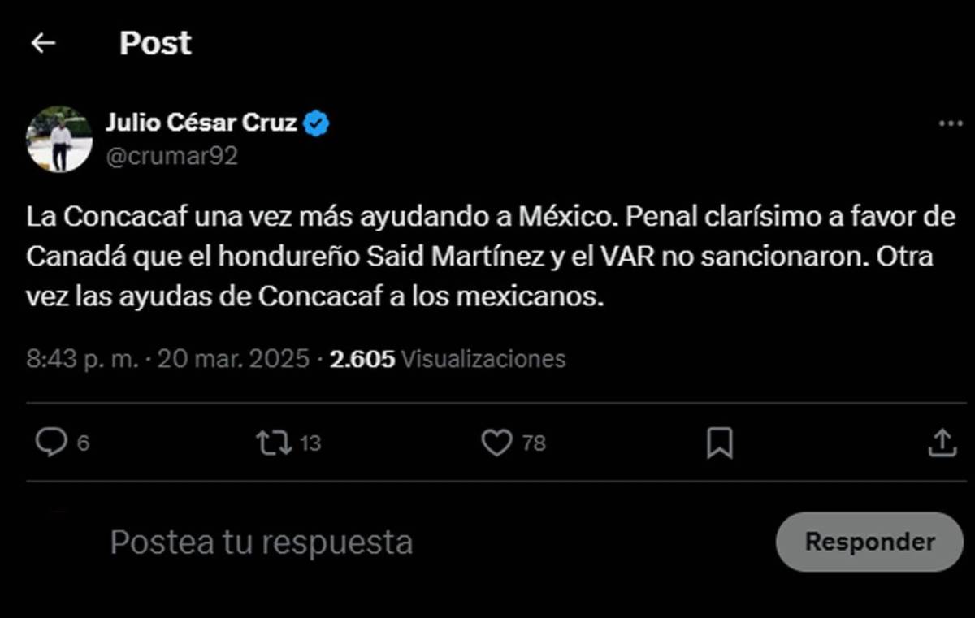The width and height of the screenshot is (975, 618).
Task: Open Julio César Cruz's profile picture
Action: click(x=59, y=138)
